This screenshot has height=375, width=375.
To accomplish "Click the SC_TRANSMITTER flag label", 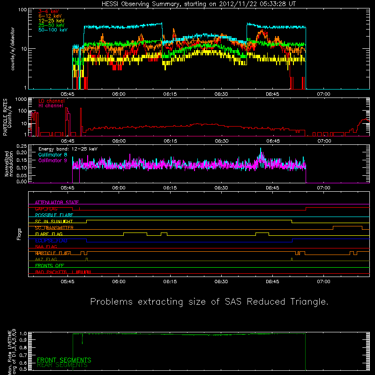I will pyautogui.click(x=54, y=228).
